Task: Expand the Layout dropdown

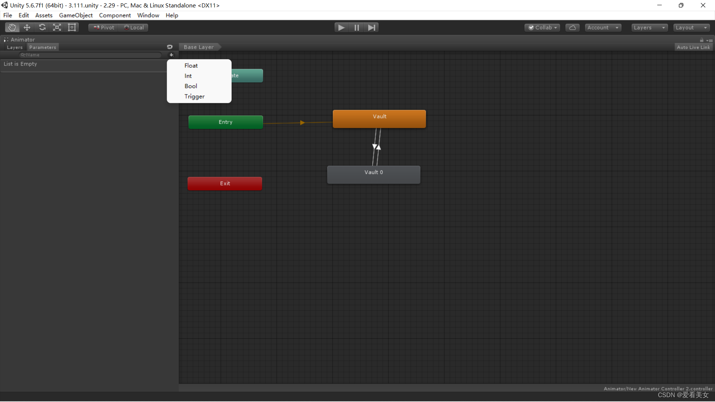Action: (691, 28)
